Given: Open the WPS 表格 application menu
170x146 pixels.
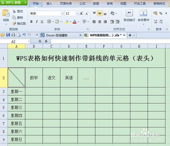Looking at the screenshot, I should tap(14, 2).
